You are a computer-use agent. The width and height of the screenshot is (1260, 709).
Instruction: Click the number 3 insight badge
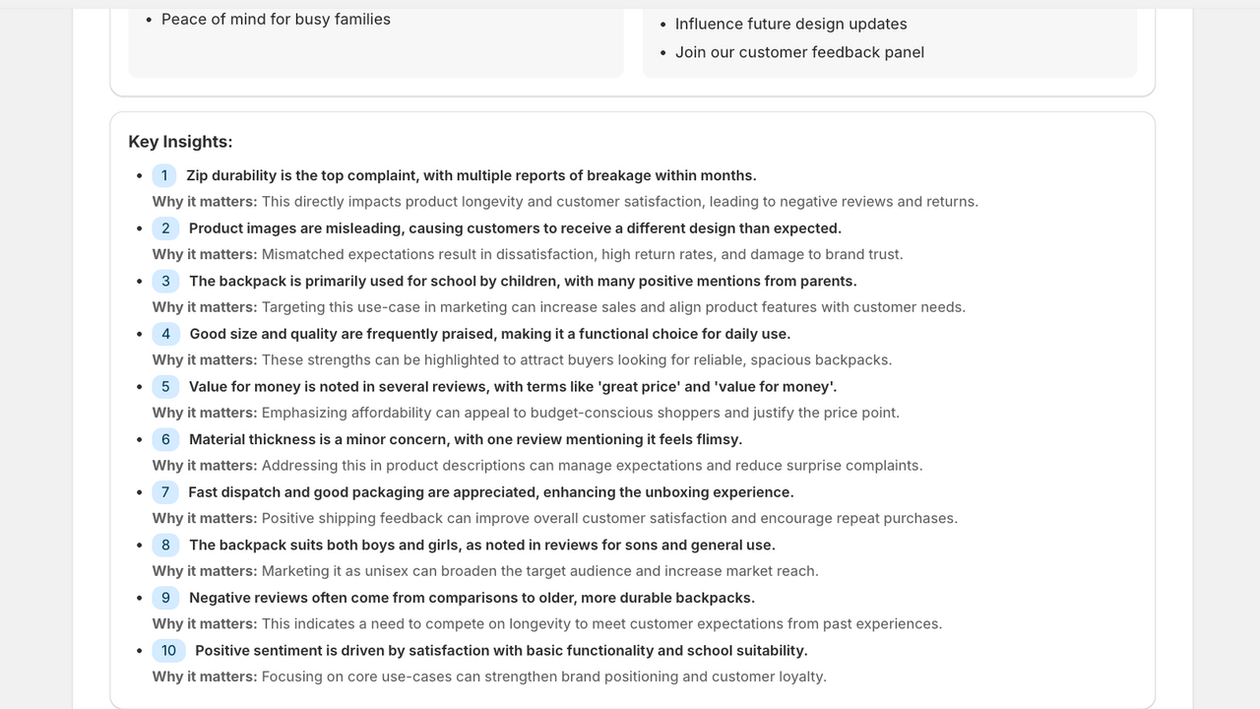(165, 281)
